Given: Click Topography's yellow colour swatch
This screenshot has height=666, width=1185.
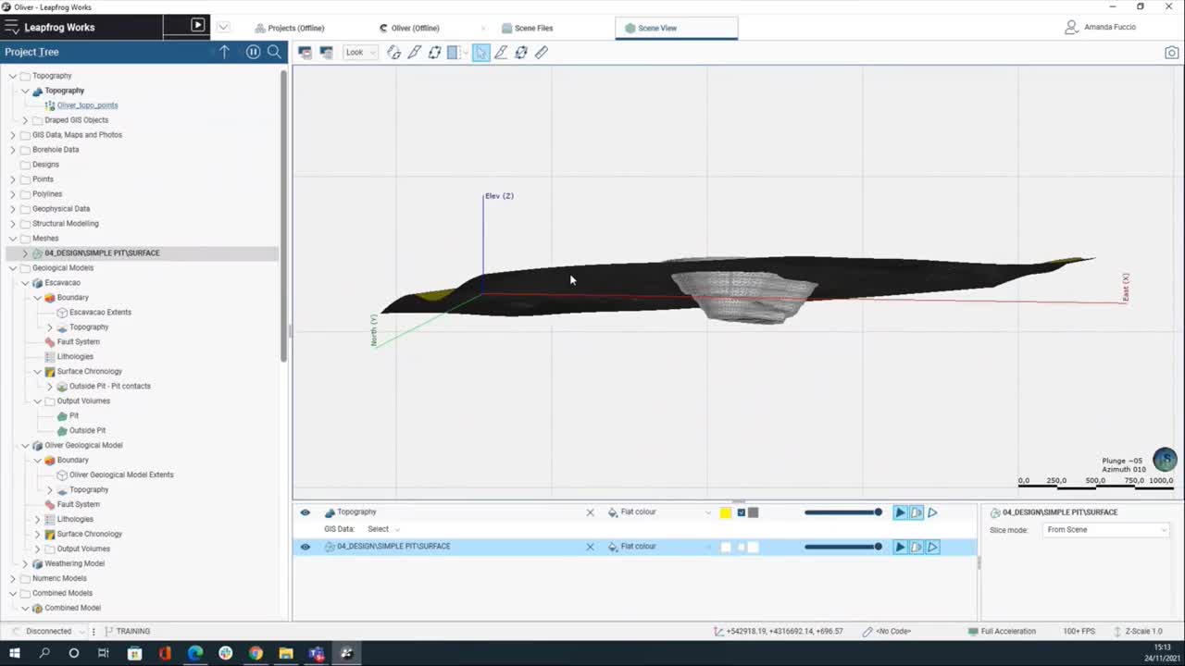Looking at the screenshot, I should (x=726, y=512).
